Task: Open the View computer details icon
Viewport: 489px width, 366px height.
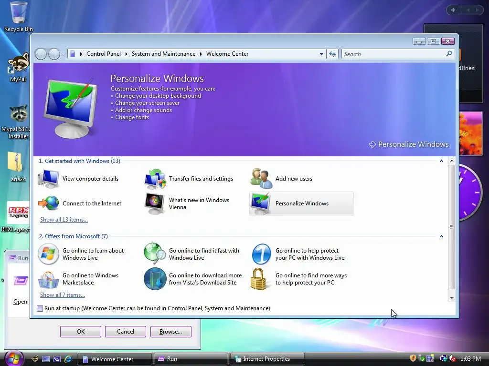Action: point(48,179)
